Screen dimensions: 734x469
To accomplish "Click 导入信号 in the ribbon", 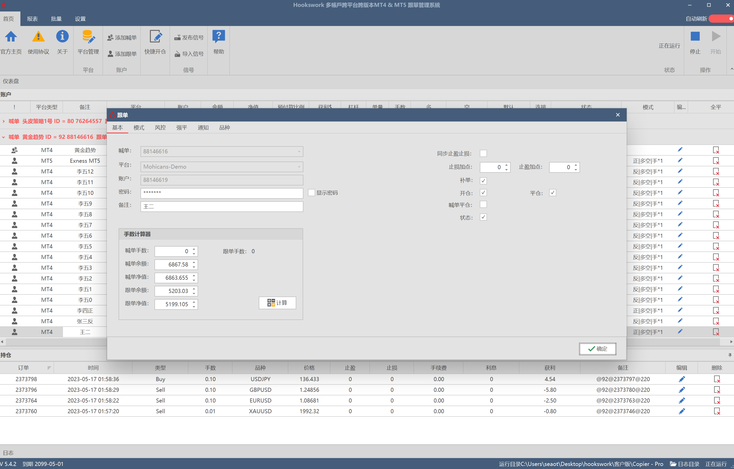I will pyautogui.click(x=189, y=53).
